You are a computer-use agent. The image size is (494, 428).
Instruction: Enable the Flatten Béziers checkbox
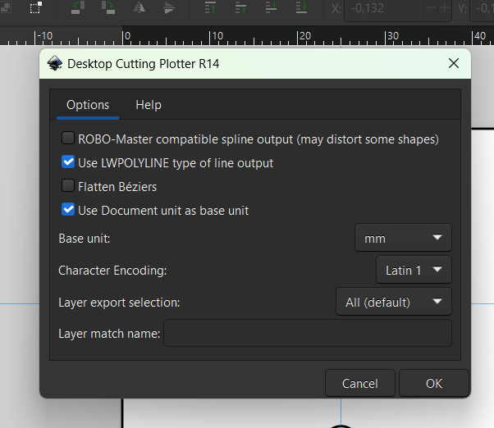pyautogui.click(x=68, y=185)
